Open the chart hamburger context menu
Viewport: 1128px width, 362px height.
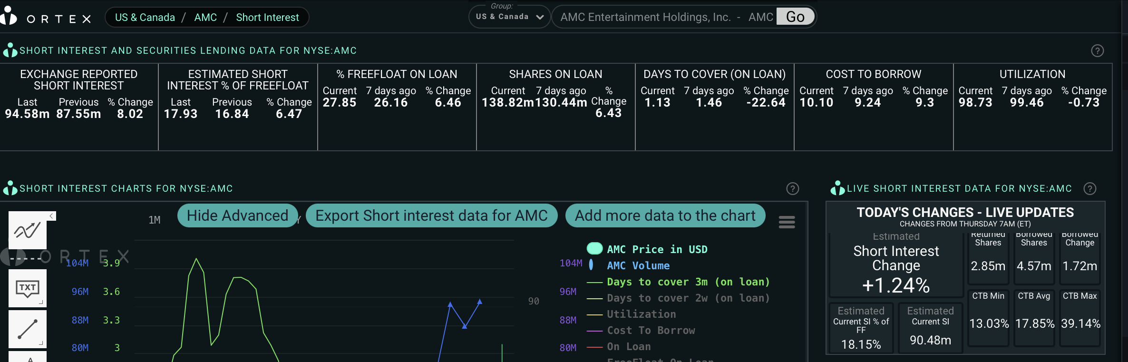point(787,222)
